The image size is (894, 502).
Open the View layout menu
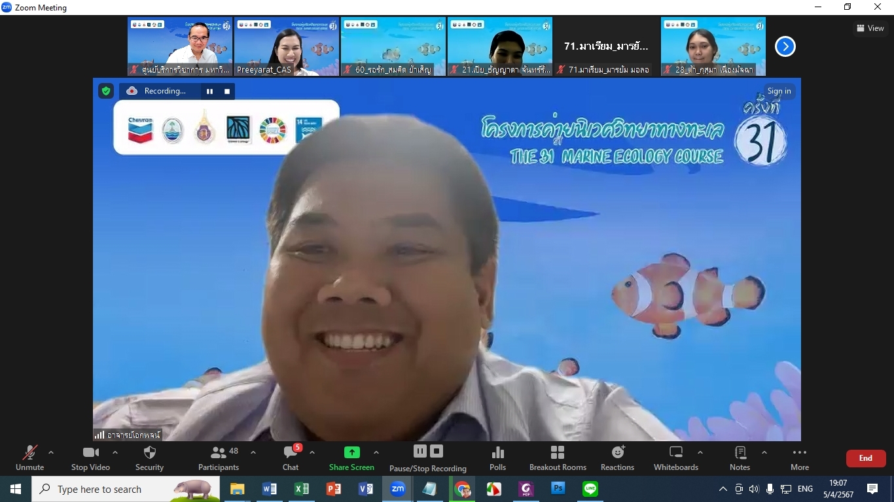pyautogui.click(x=870, y=28)
